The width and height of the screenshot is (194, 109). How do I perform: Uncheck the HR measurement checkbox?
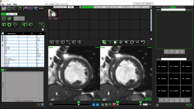2,45
